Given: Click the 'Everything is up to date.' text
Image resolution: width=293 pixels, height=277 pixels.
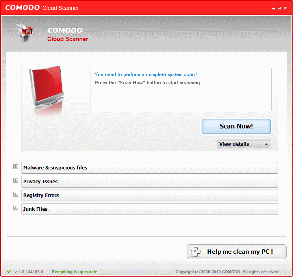Looking at the screenshot, I should (x=75, y=272).
